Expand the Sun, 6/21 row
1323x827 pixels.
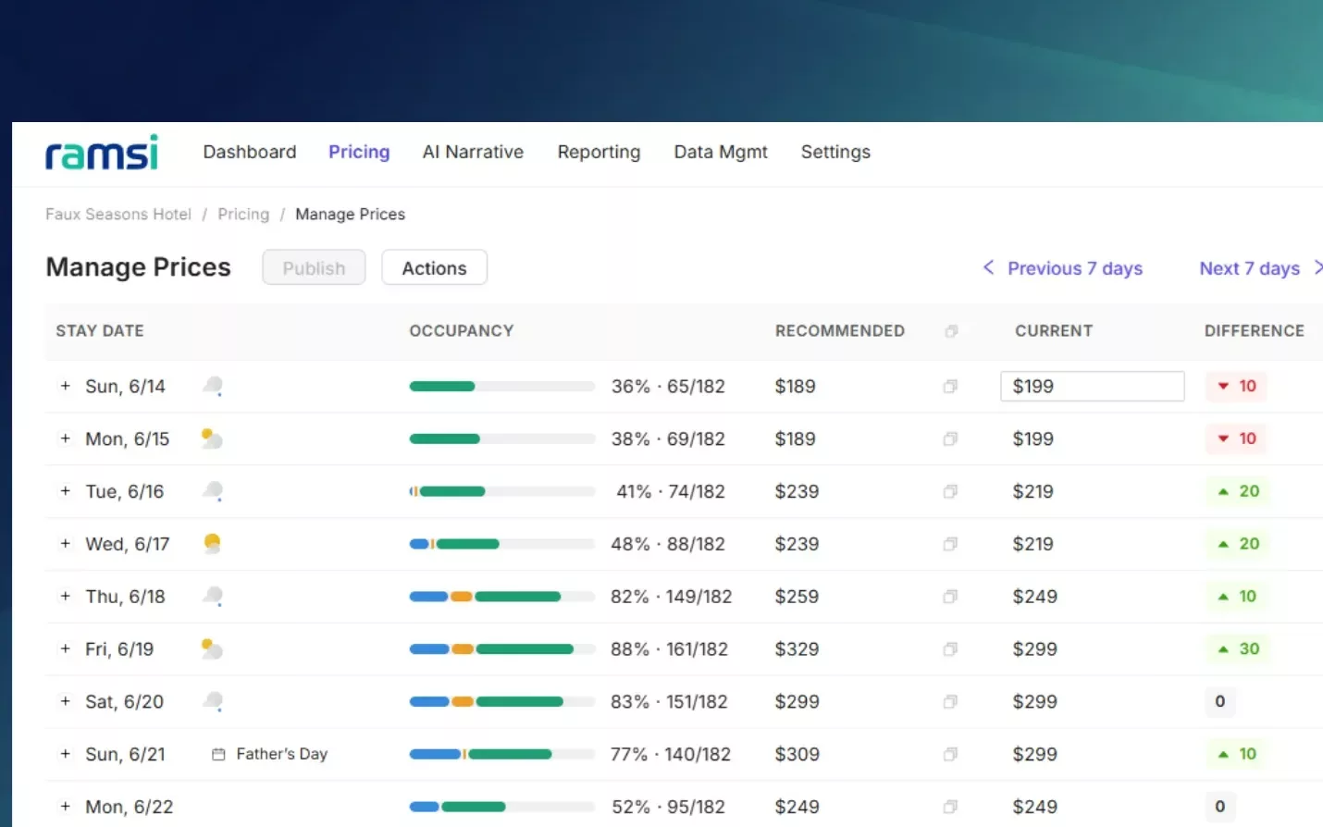point(66,754)
